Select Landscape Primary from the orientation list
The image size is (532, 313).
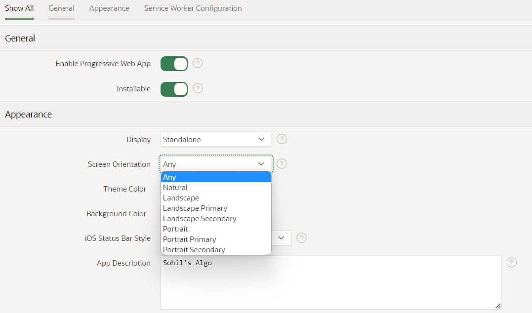pos(195,208)
